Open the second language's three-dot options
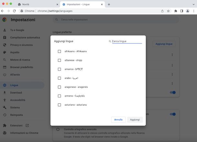Viewport: 197px width, 142px height. 172,65
